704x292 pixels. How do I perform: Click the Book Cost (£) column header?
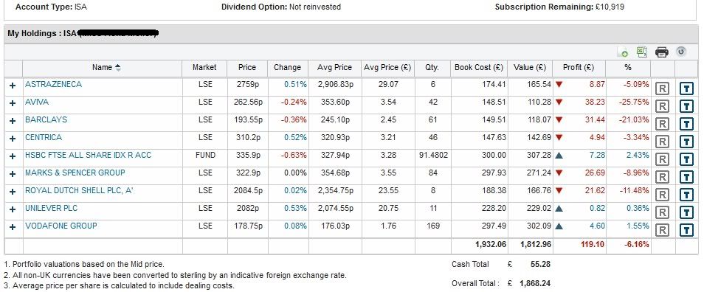point(479,68)
